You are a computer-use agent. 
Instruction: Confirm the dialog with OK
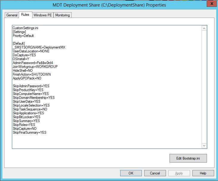131,173
